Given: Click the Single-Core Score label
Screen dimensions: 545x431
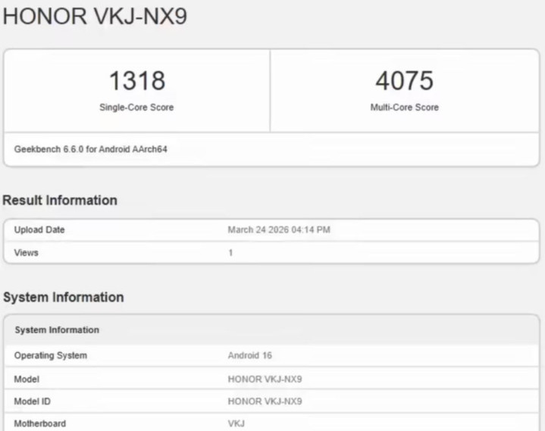Looking at the screenshot, I should point(136,108).
